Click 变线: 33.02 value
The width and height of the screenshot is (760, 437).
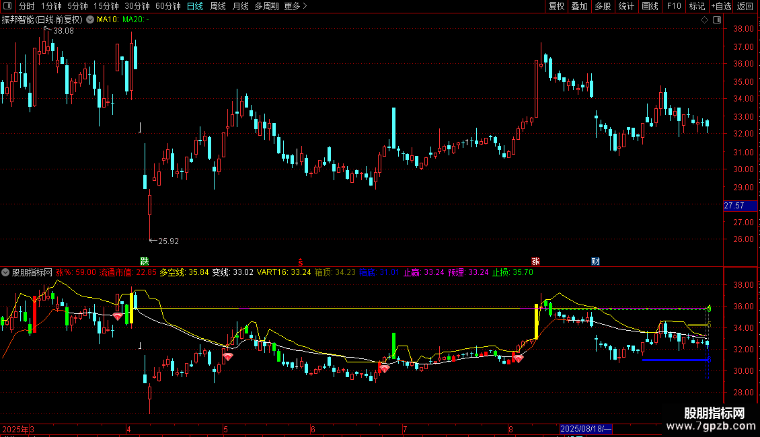(x=233, y=273)
